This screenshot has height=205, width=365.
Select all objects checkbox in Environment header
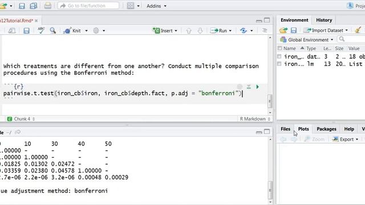(x=280, y=48)
